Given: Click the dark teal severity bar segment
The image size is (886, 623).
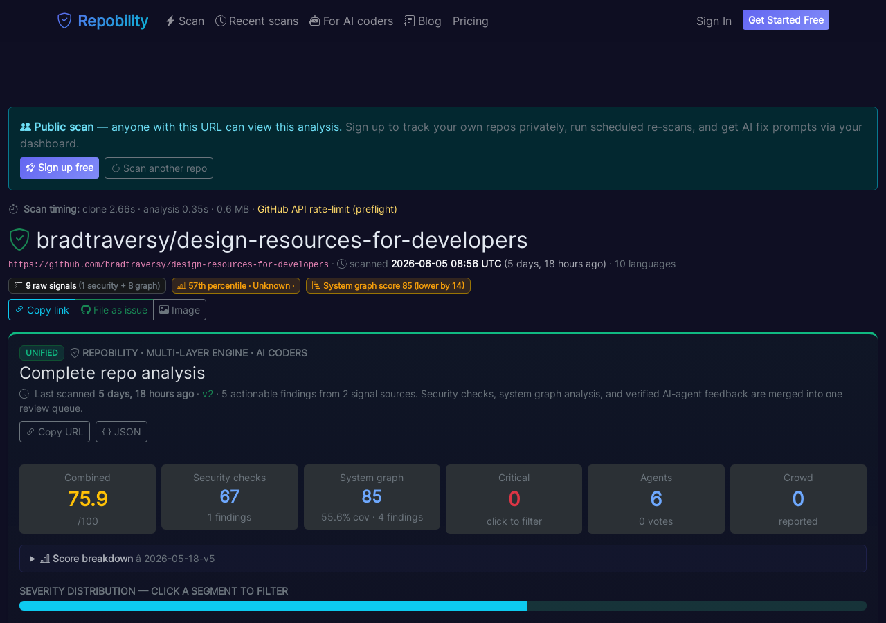Looking at the screenshot, I should [x=697, y=606].
